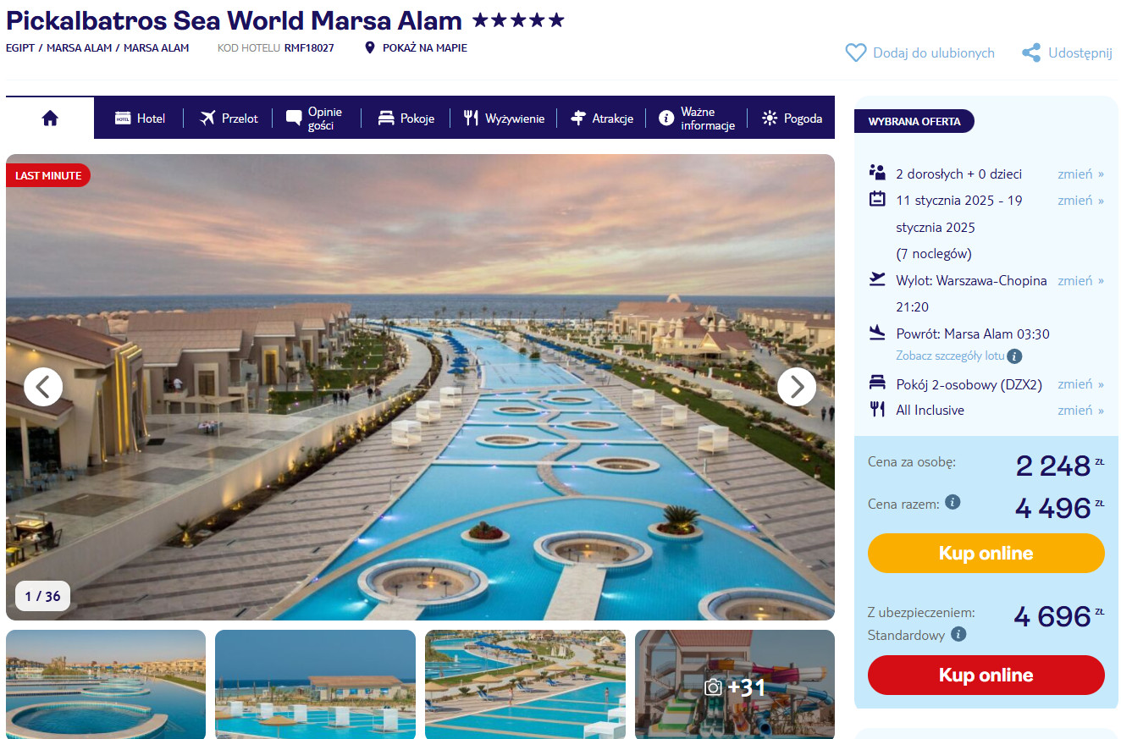The image size is (1121, 739).
Task: Click the red Kup online button with insurance
Action: pyautogui.click(x=986, y=676)
